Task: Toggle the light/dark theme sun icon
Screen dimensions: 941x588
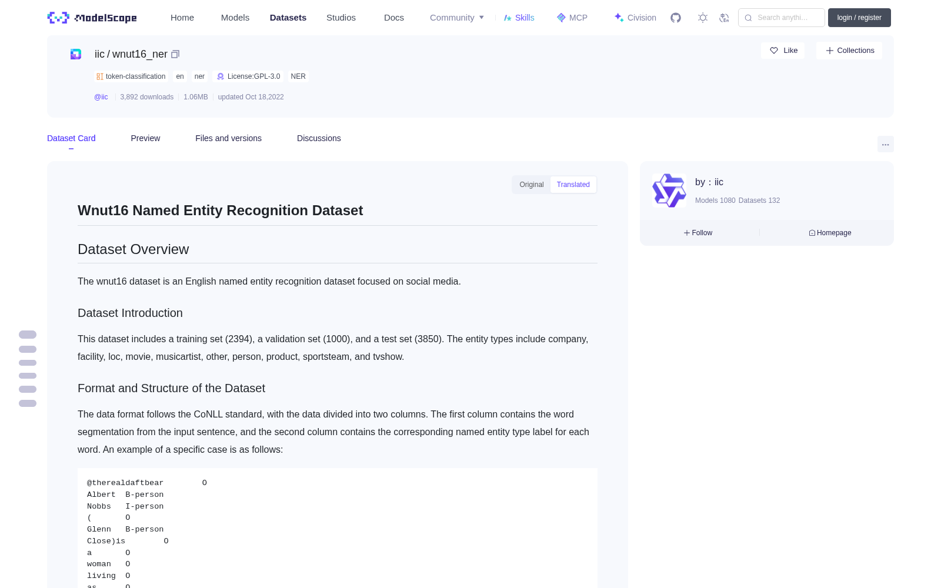Action: pos(703,18)
